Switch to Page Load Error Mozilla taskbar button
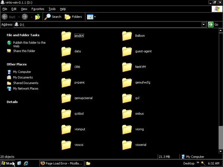 tap(62, 163)
